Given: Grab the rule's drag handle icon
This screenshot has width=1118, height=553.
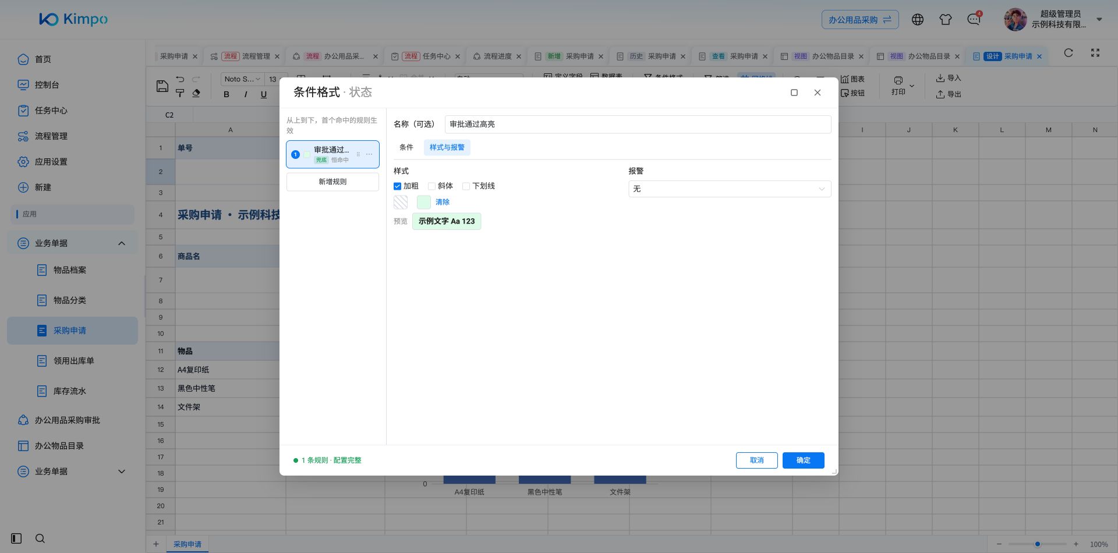Looking at the screenshot, I should point(358,154).
